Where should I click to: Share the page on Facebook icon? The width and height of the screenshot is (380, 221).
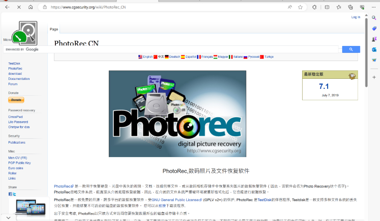pyautogui.click(x=10, y=194)
